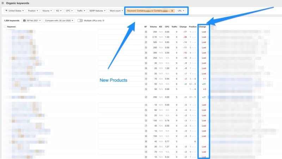Open the United States country dropdown
Viewport: 282px width, 159px height.
[x=14, y=11]
